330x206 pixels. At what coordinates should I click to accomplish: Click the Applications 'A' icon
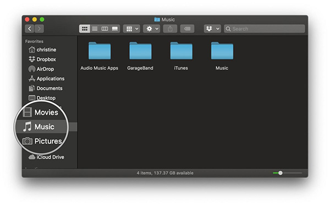(32, 78)
